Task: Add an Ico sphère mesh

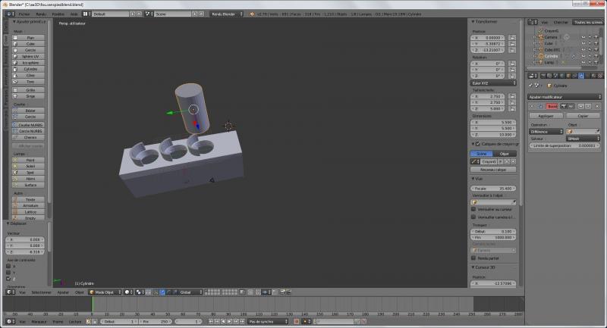Action: coord(30,63)
